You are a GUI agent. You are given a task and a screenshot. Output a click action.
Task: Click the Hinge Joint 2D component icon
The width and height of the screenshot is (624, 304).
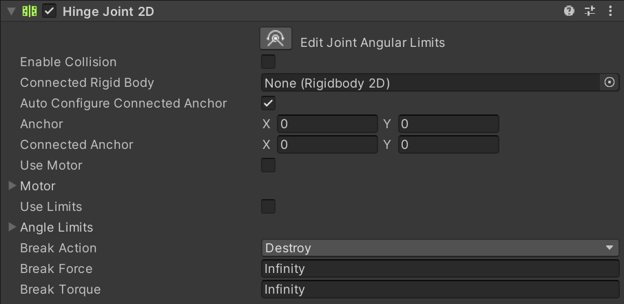30,12
